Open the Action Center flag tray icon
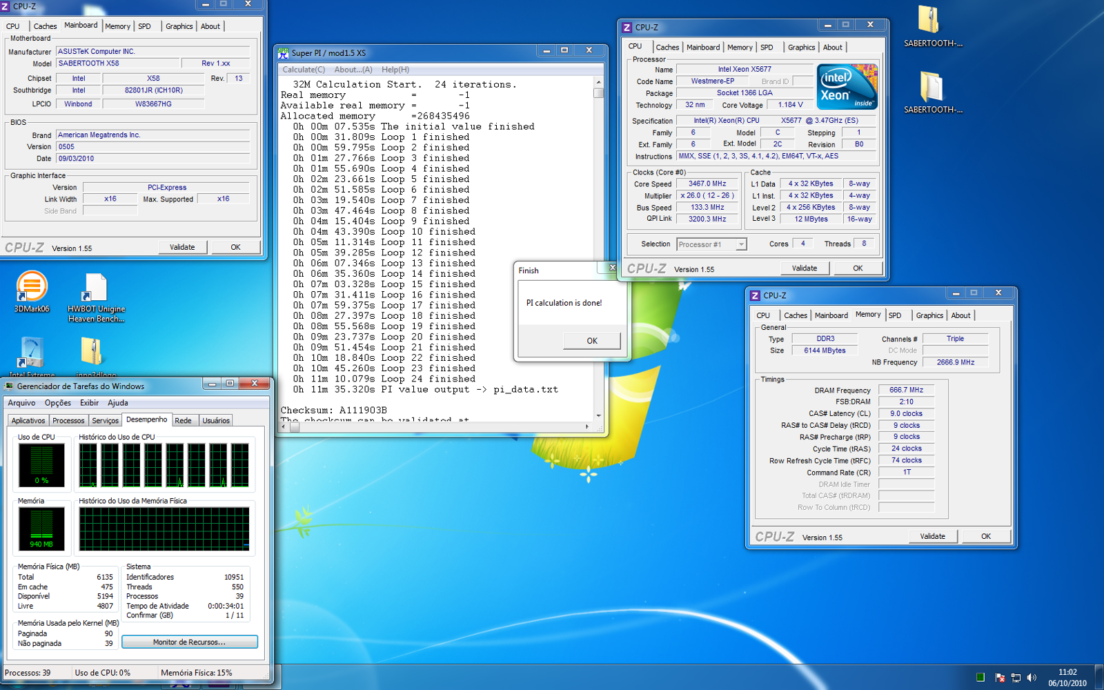The height and width of the screenshot is (690, 1104). point(999,678)
